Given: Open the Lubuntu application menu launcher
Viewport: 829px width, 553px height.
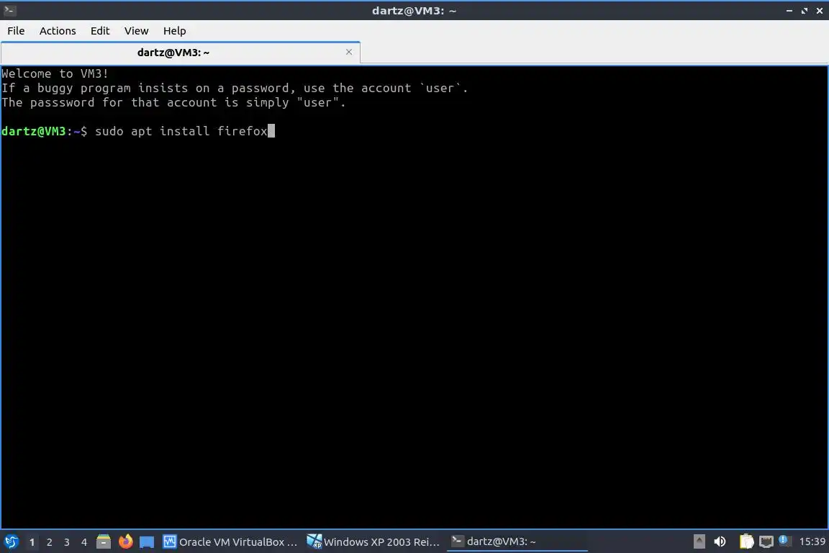Looking at the screenshot, I should coord(11,541).
